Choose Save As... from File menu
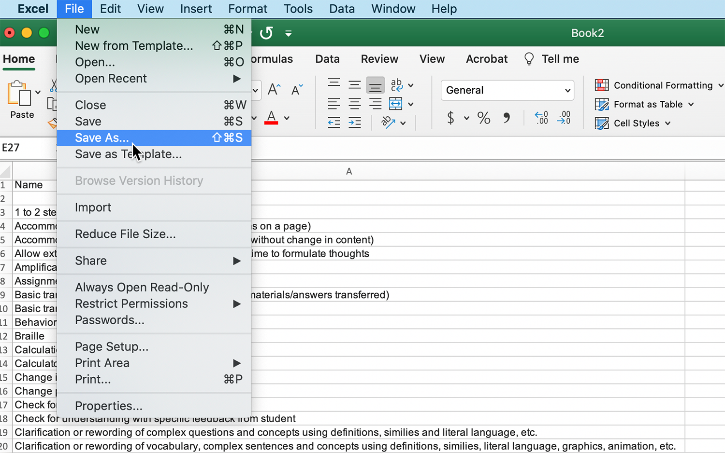725x453 pixels. click(x=102, y=138)
